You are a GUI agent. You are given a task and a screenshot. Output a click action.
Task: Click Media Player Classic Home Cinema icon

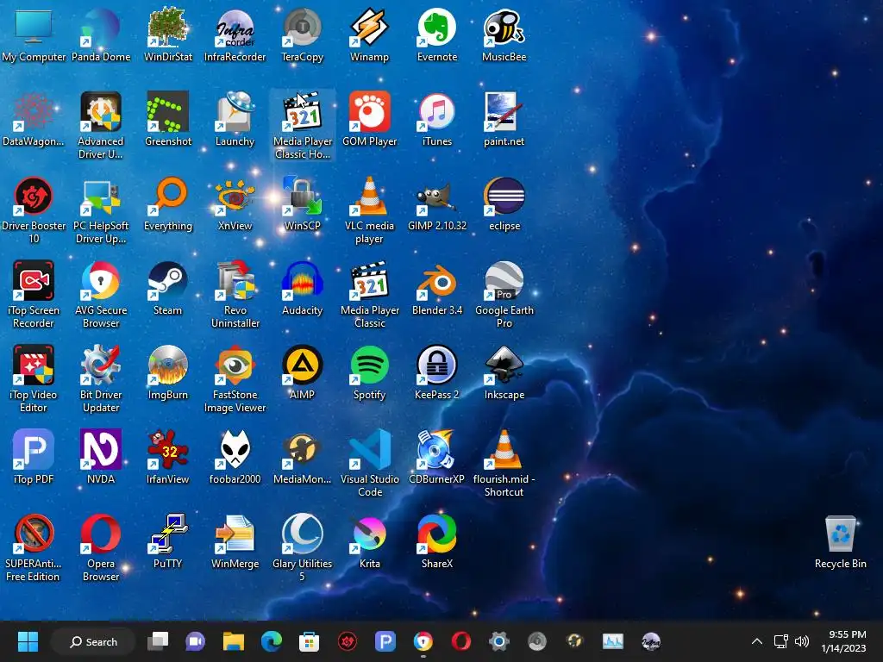click(x=303, y=111)
